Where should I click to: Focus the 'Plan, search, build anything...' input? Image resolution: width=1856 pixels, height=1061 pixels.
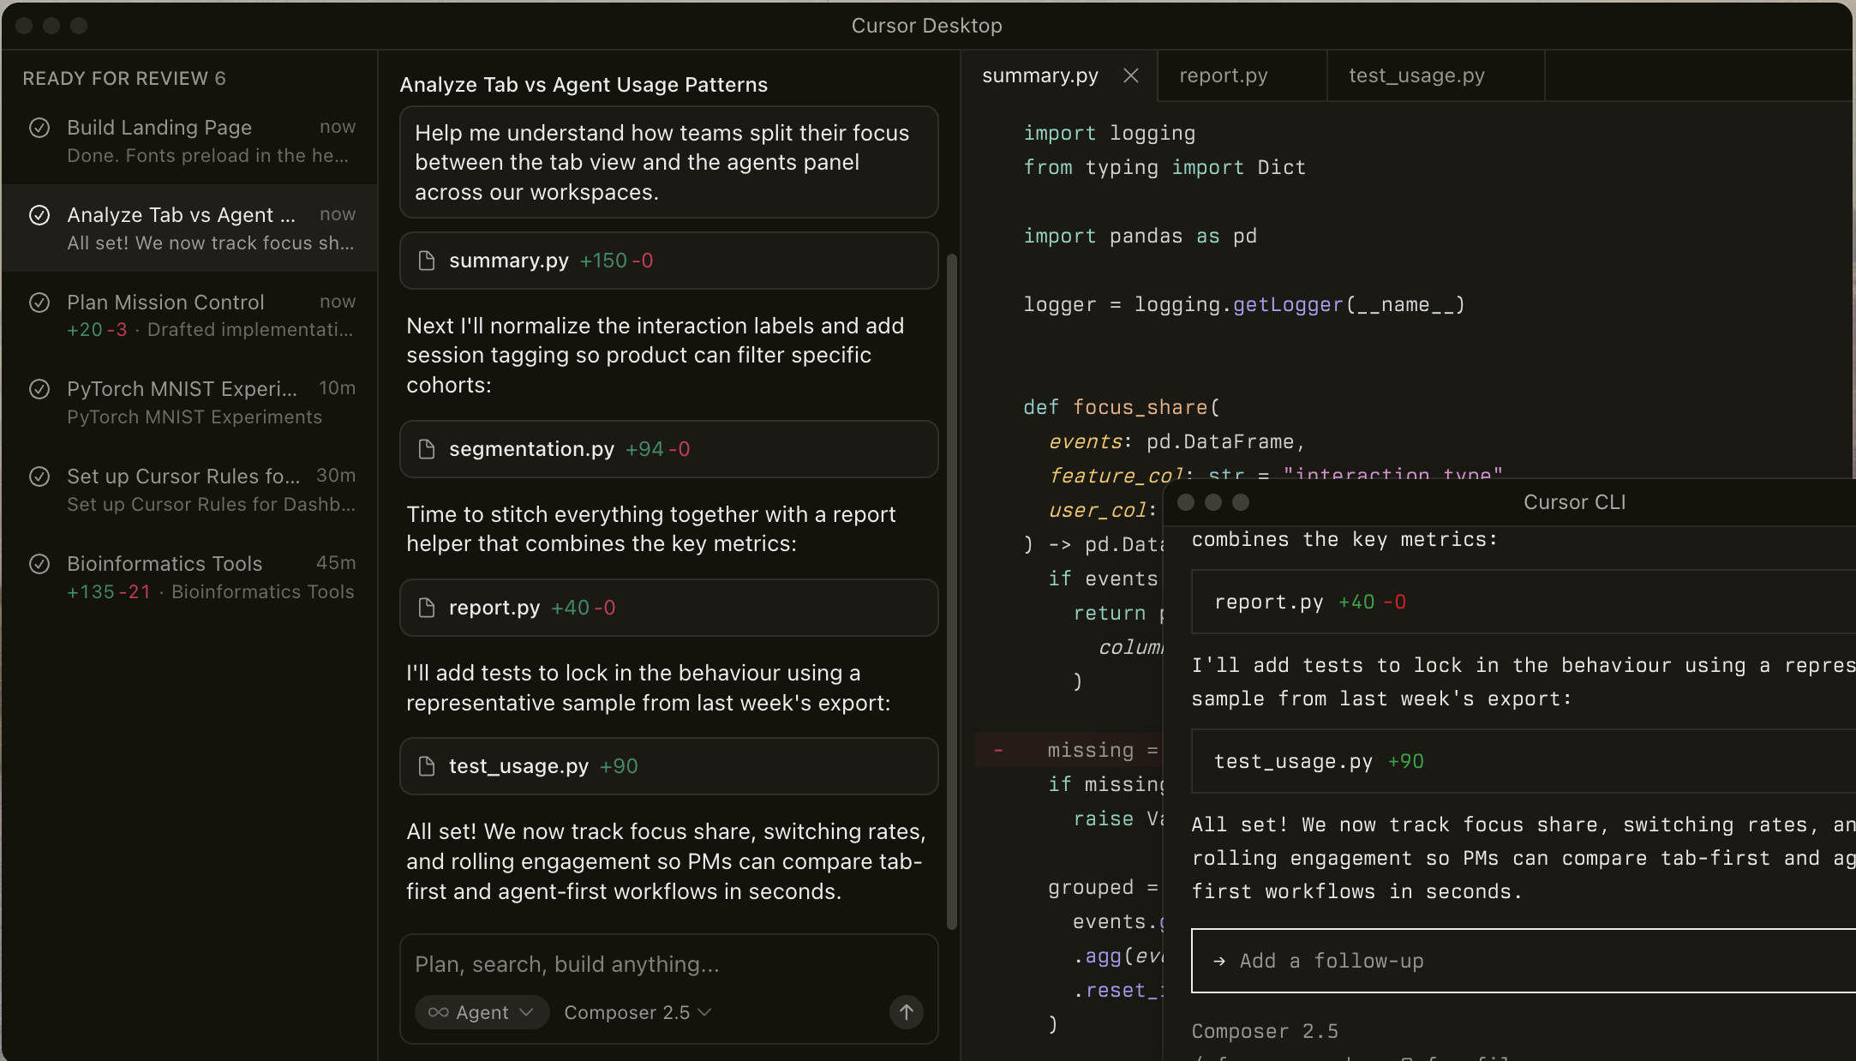(x=668, y=965)
